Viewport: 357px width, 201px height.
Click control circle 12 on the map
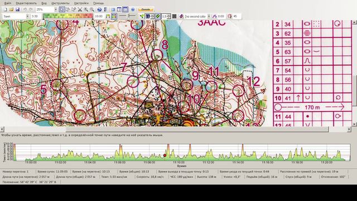coord(238,90)
